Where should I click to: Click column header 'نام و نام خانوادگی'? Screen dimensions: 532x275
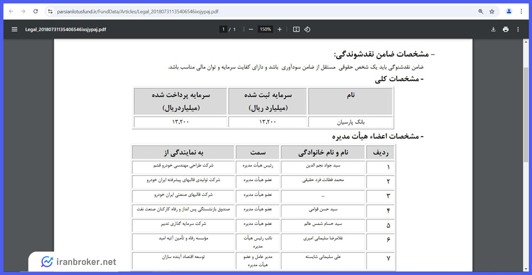tap(323, 153)
